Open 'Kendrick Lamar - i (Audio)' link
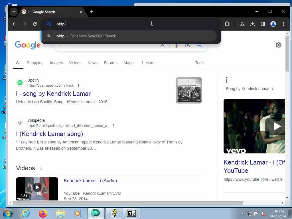The image size is (292, 219). pos(90,181)
